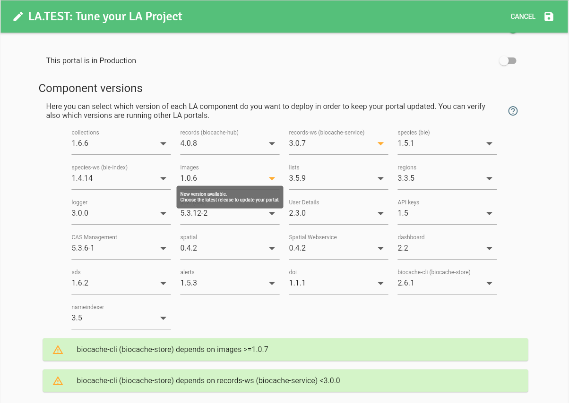Open the component versions help icon
Image resolution: width=569 pixels, height=403 pixels.
pyautogui.click(x=513, y=111)
